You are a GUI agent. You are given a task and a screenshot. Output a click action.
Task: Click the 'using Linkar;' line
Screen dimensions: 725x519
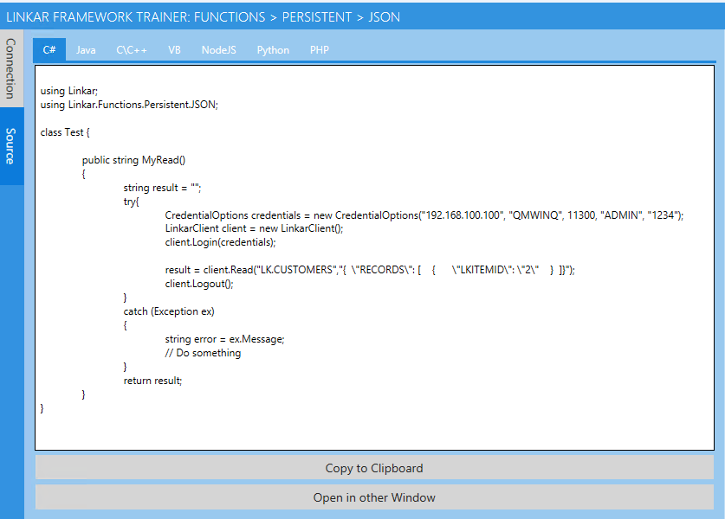[x=69, y=91]
